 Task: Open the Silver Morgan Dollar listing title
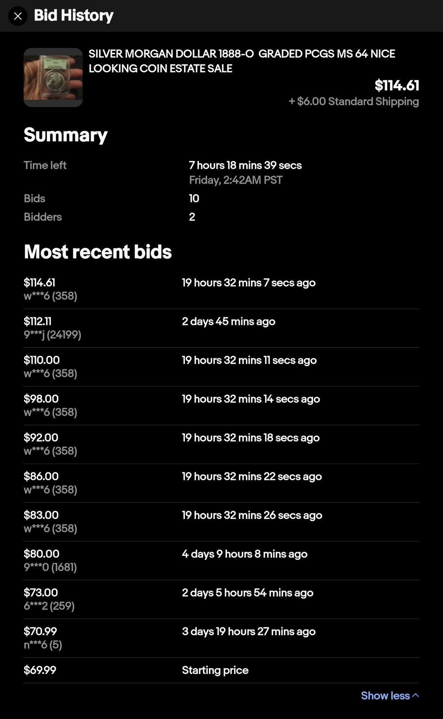[242, 61]
